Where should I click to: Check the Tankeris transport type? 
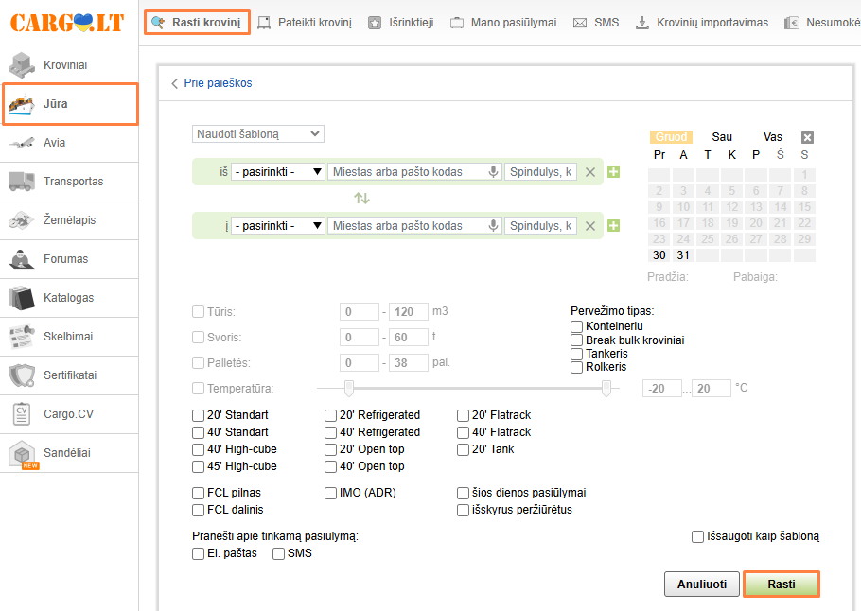pos(576,354)
